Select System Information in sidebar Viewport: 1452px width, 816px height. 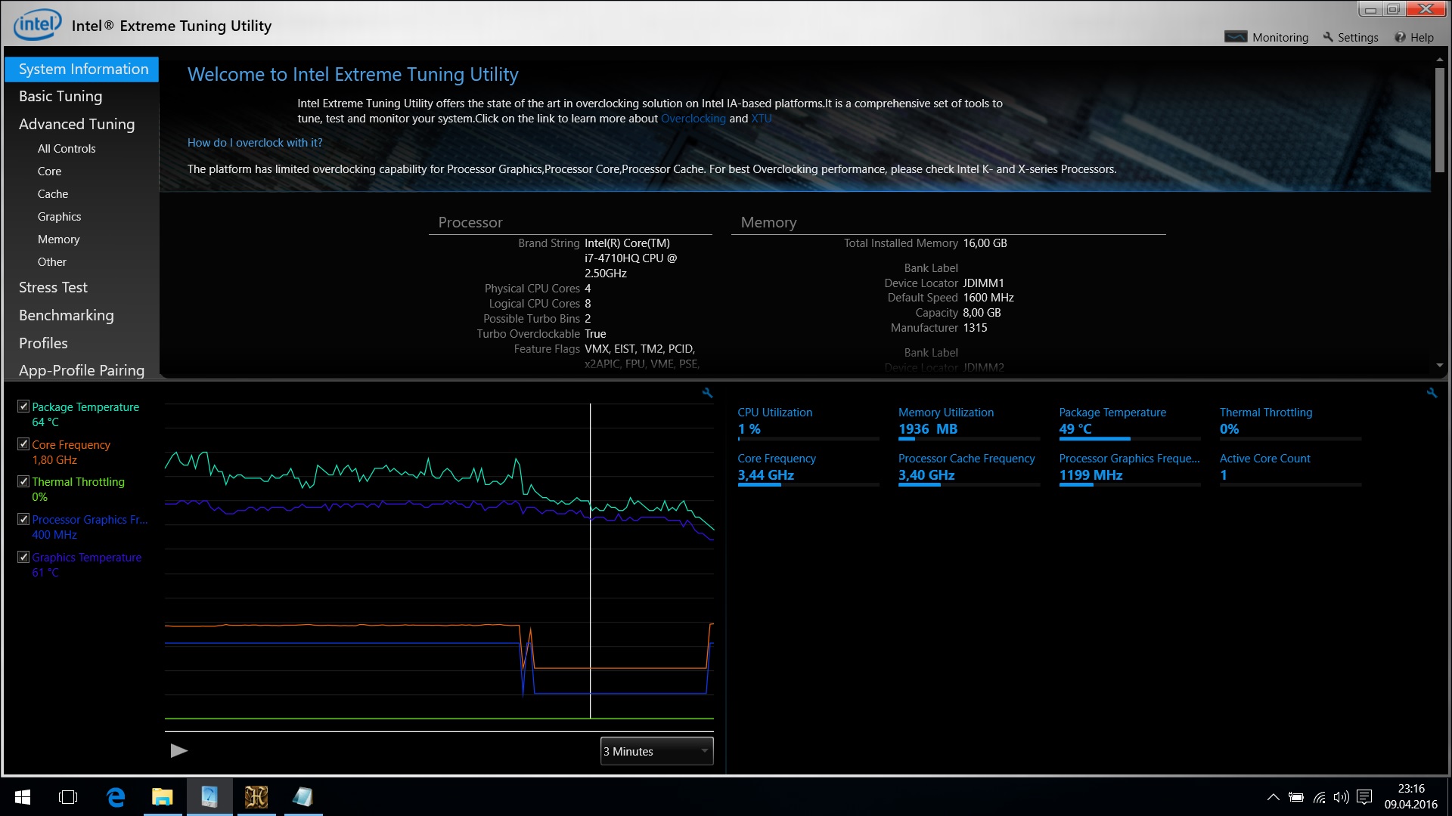82,69
